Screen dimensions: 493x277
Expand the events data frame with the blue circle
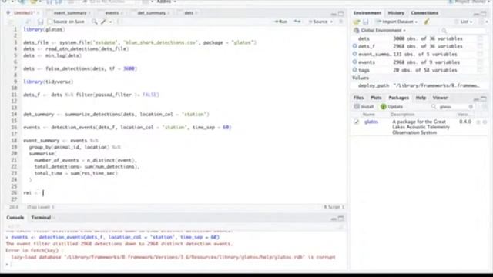(x=354, y=62)
